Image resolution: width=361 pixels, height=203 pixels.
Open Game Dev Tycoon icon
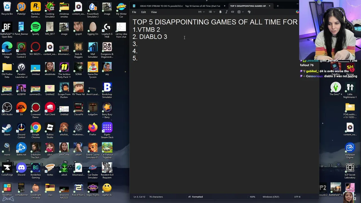click(93, 70)
